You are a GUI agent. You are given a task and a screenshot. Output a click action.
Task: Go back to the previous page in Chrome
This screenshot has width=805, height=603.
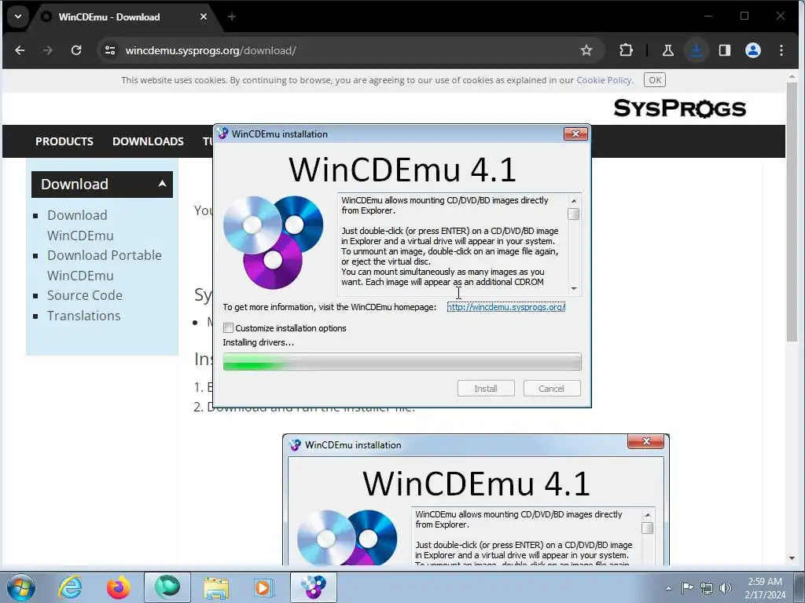pos(20,50)
